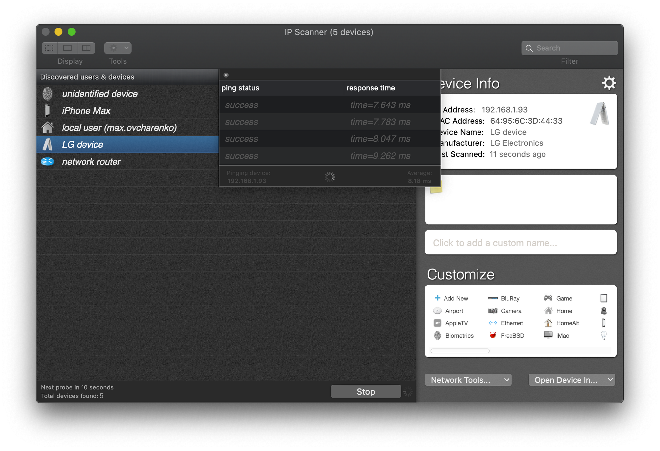This screenshot has height=451, width=660.
Task: Select the AppleTV icon option
Action: 438,323
